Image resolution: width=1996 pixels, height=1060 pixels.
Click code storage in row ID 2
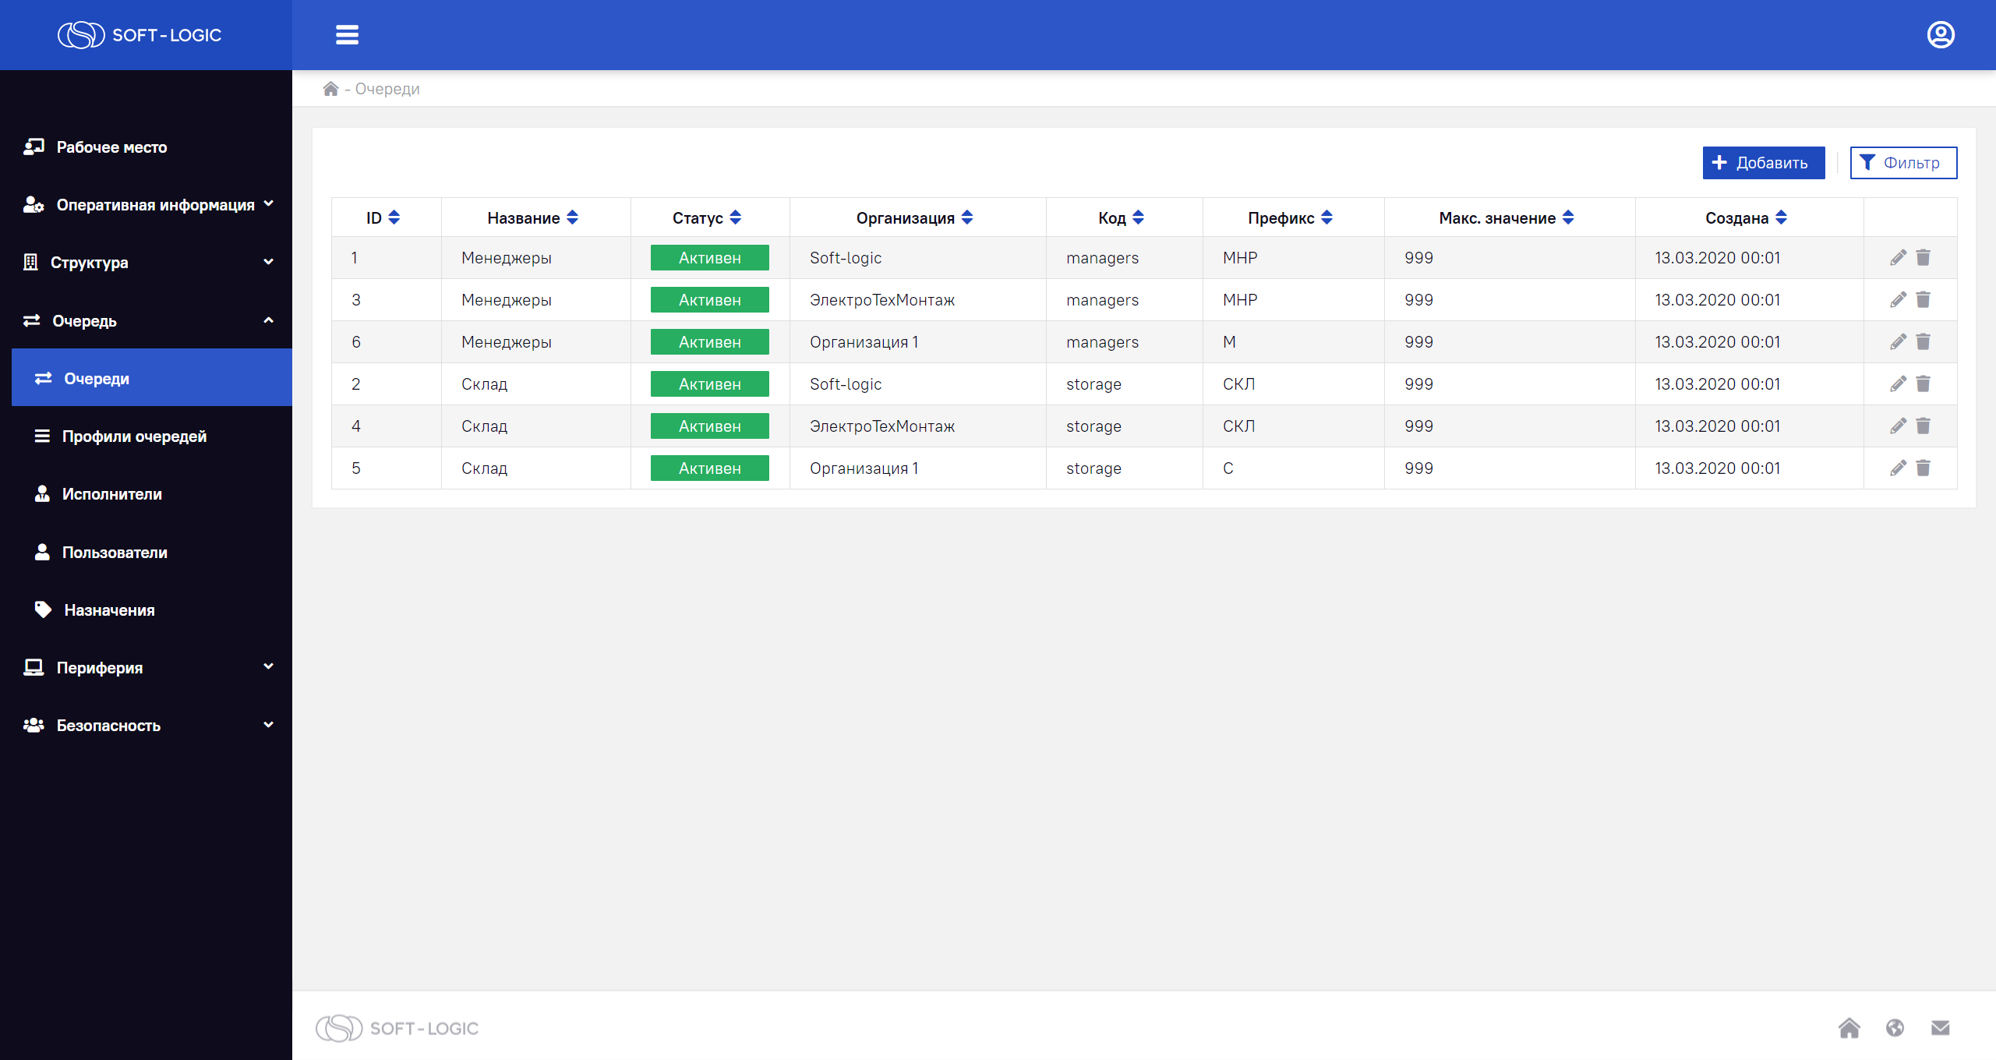[x=1093, y=384]
